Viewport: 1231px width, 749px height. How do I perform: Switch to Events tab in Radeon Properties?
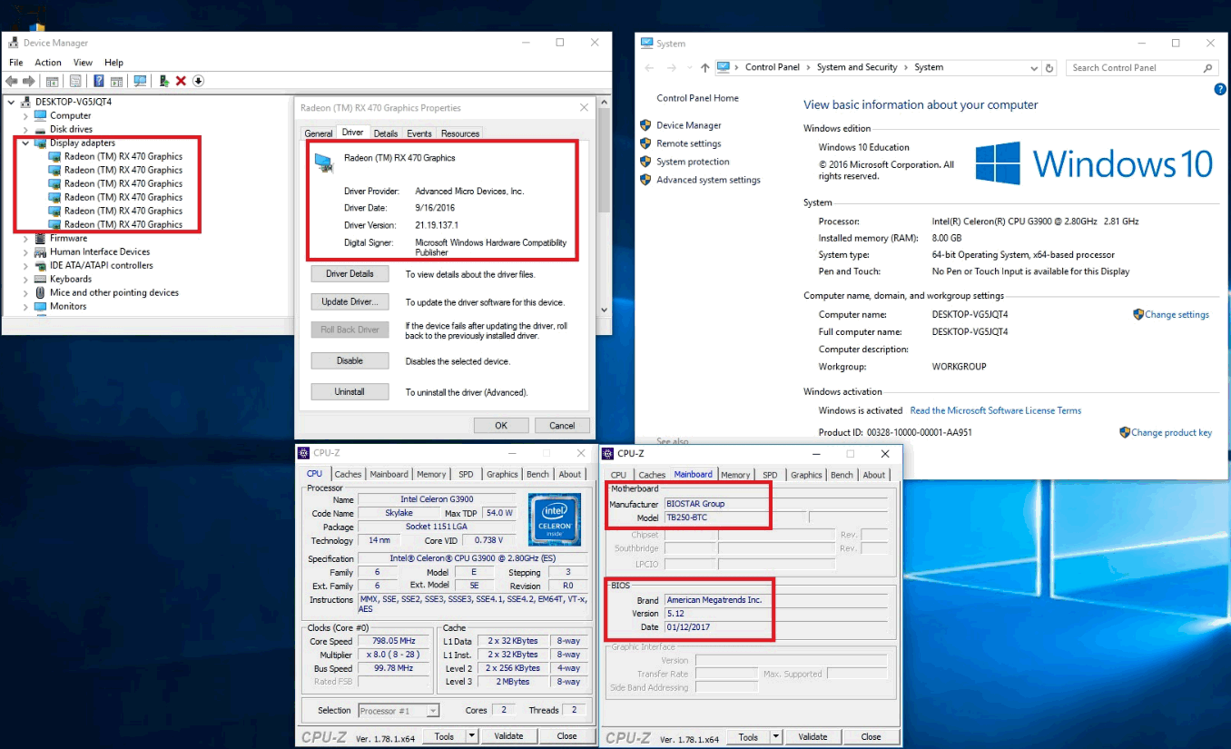(419, 133)
